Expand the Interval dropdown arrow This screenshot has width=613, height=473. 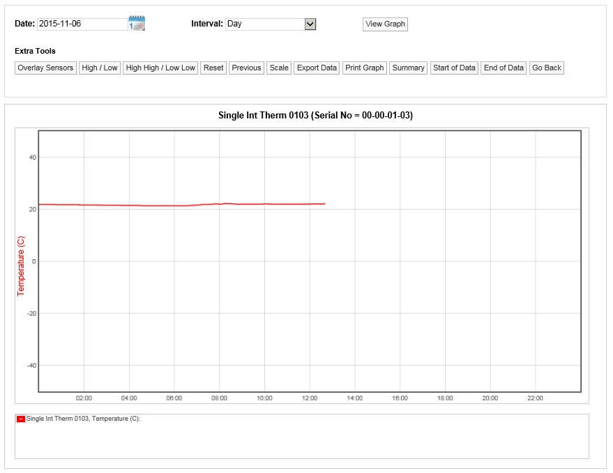click(x=310, y=24)
